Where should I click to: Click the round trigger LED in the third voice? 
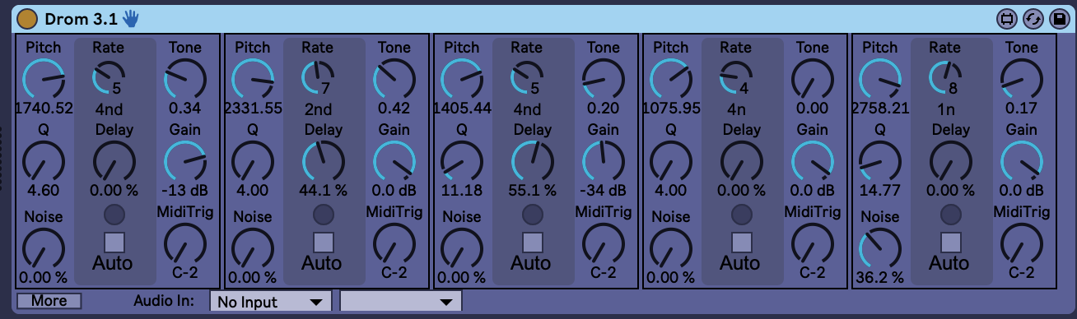click(532, 215)
